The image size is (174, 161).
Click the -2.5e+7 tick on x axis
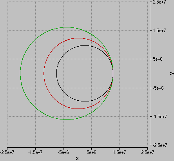point(7,152)
